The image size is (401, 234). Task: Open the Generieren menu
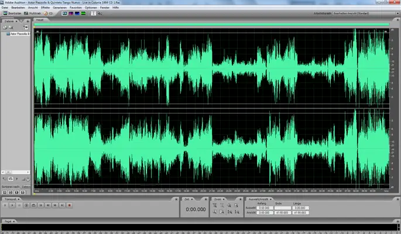[x=60, y=8]
